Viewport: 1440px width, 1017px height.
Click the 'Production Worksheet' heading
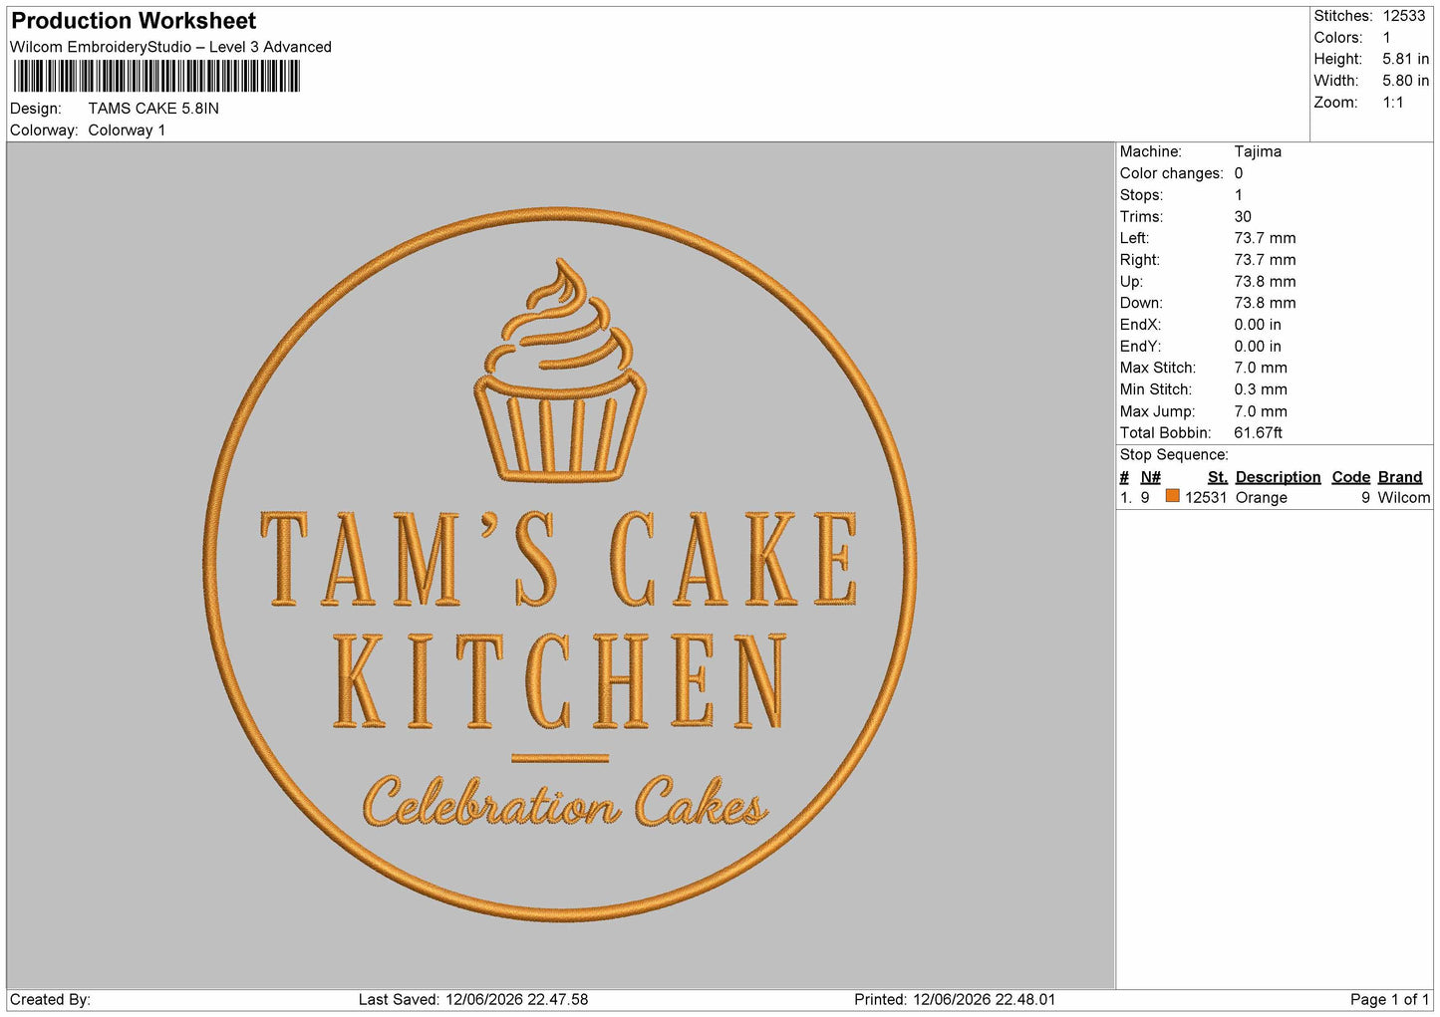(134, 21)
